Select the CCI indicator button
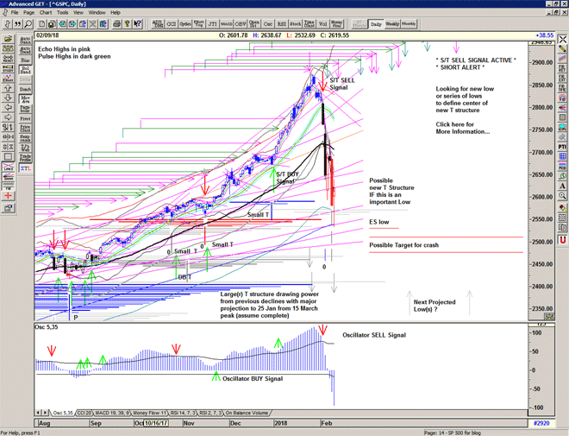 172,24
